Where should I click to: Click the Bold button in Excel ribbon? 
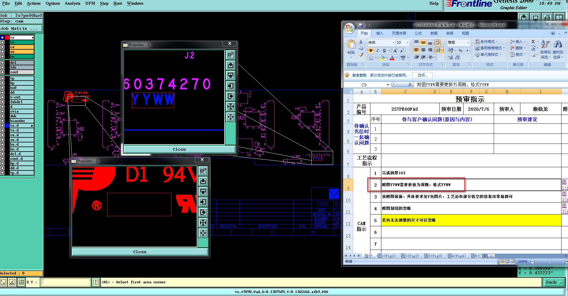[x=371, y=51]
